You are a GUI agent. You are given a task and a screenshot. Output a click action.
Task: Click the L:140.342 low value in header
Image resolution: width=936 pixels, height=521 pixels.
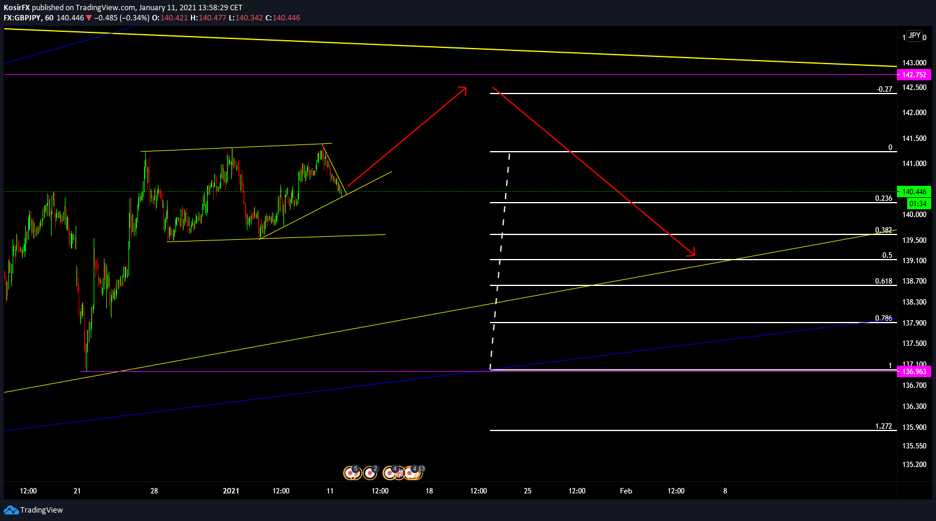click(246, 18)
